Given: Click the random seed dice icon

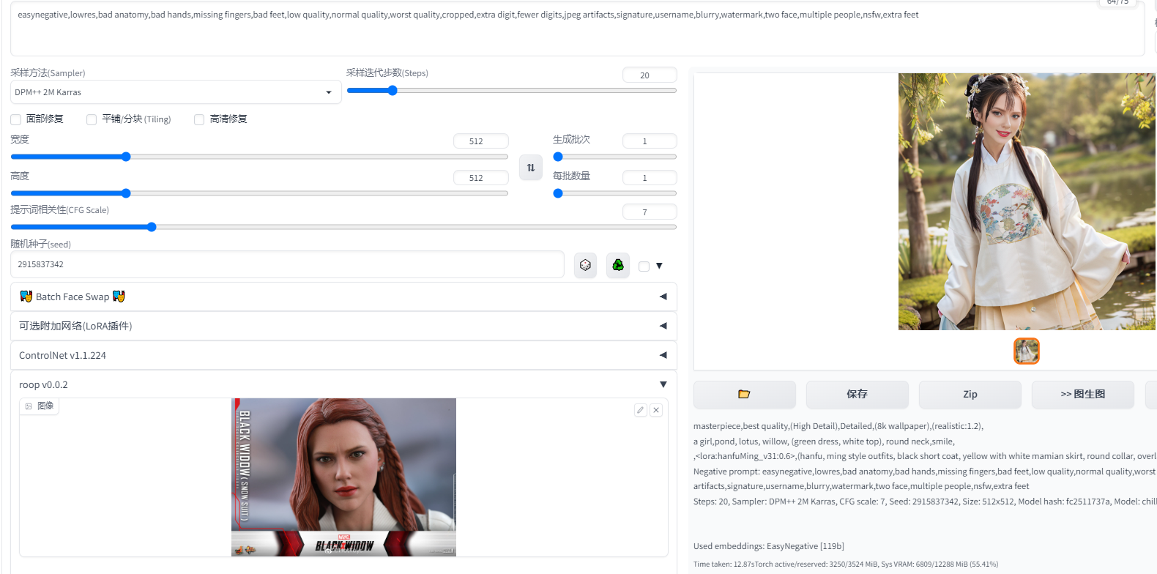Looking at the screenshot, I should point(585,265).
